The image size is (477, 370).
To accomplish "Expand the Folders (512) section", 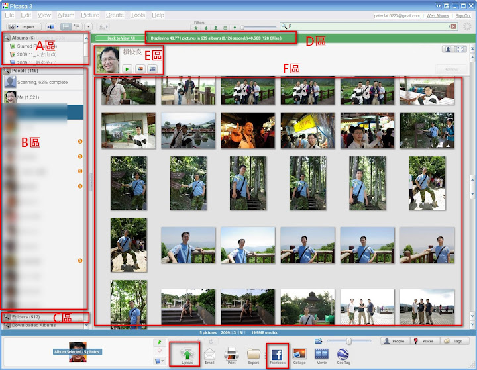I will 43,317.
